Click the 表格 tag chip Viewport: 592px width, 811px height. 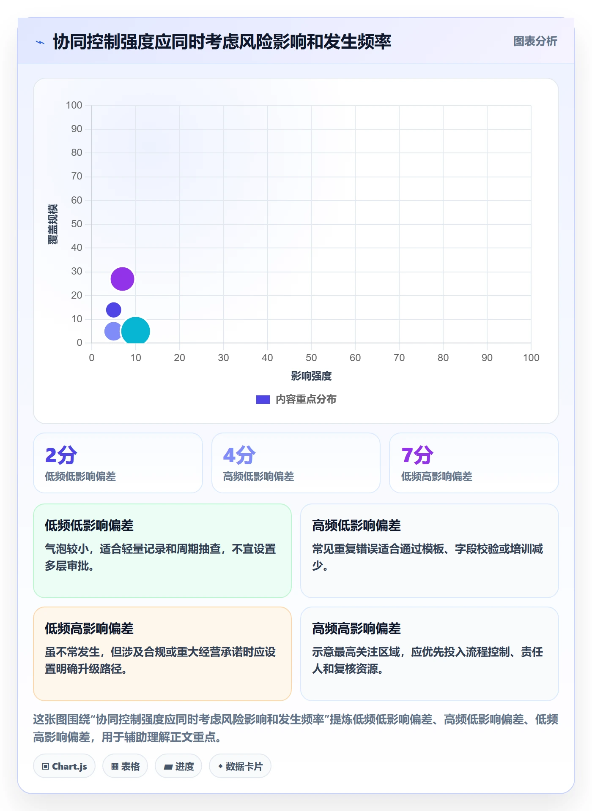coord(125,766)
